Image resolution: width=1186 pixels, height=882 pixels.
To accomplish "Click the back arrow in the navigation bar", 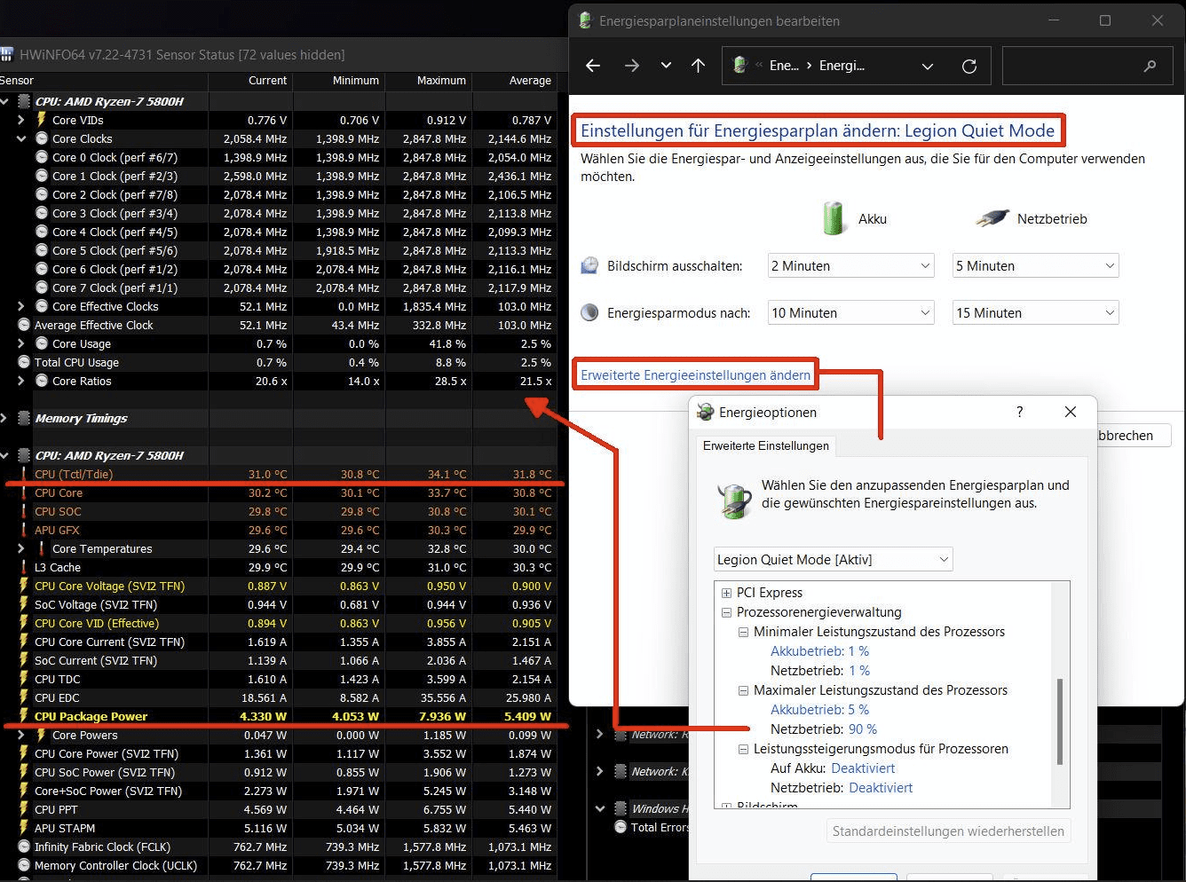I will [593, 66].
